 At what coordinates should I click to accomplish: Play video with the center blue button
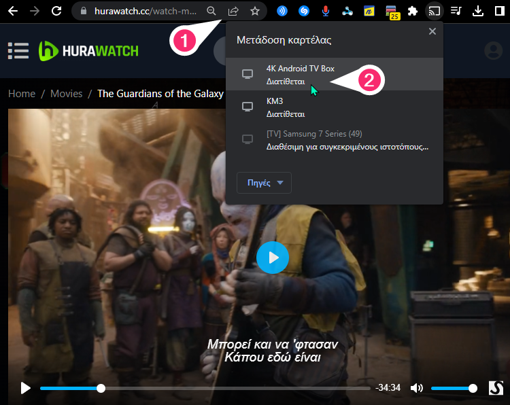[273, 258]
